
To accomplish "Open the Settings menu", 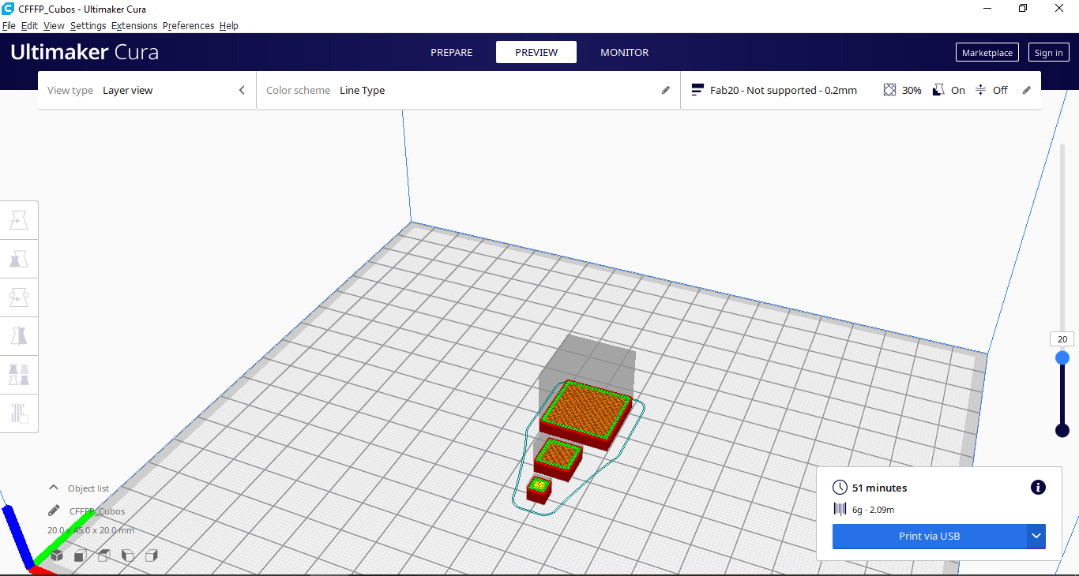I will point(88,26).
